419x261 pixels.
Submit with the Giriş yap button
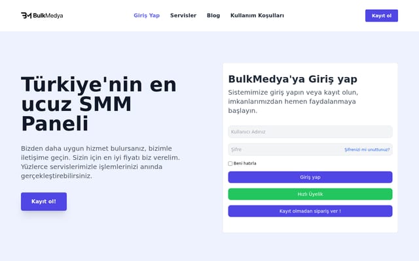[x=310, y=177]
